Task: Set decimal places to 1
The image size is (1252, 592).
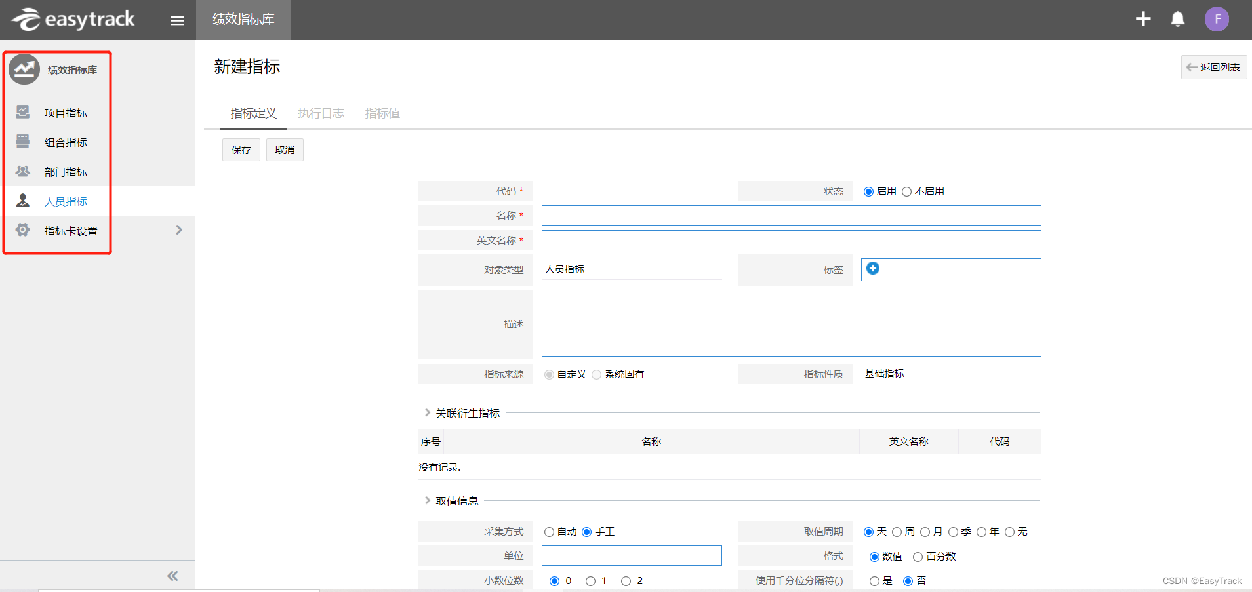Action: point(590,581)
